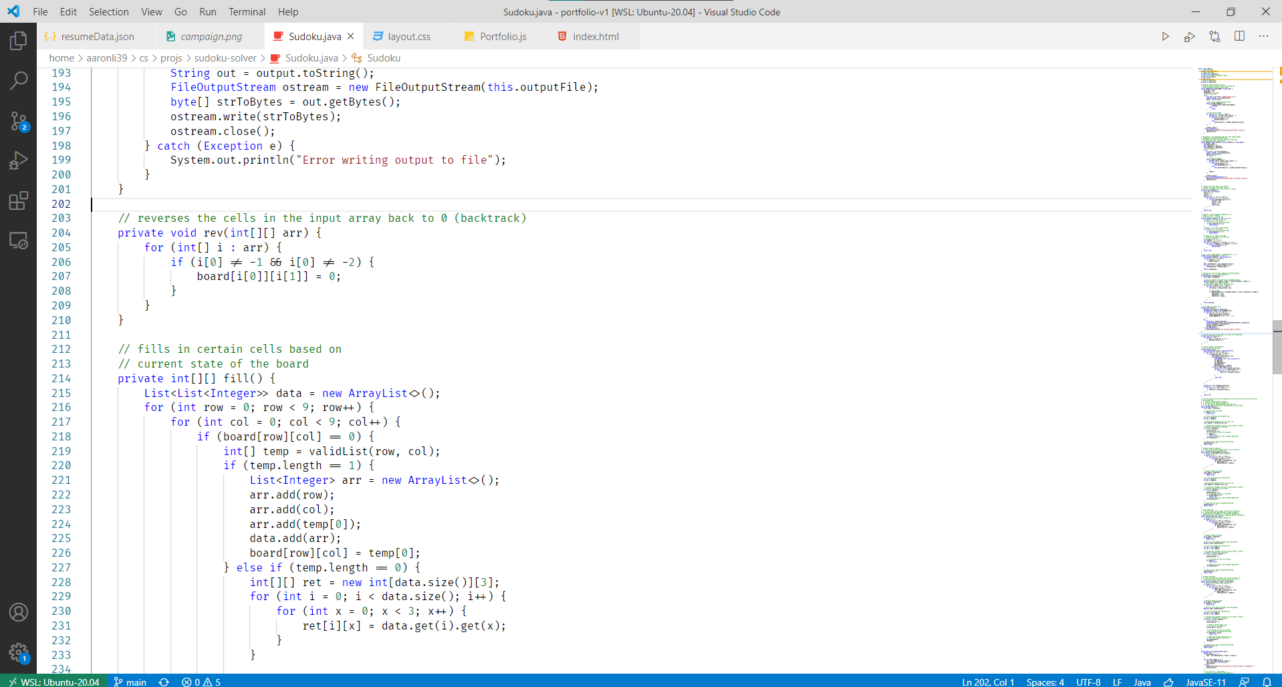Open the More Actions ellipsis menu

pyautogui.click(x=1263, y=36)
